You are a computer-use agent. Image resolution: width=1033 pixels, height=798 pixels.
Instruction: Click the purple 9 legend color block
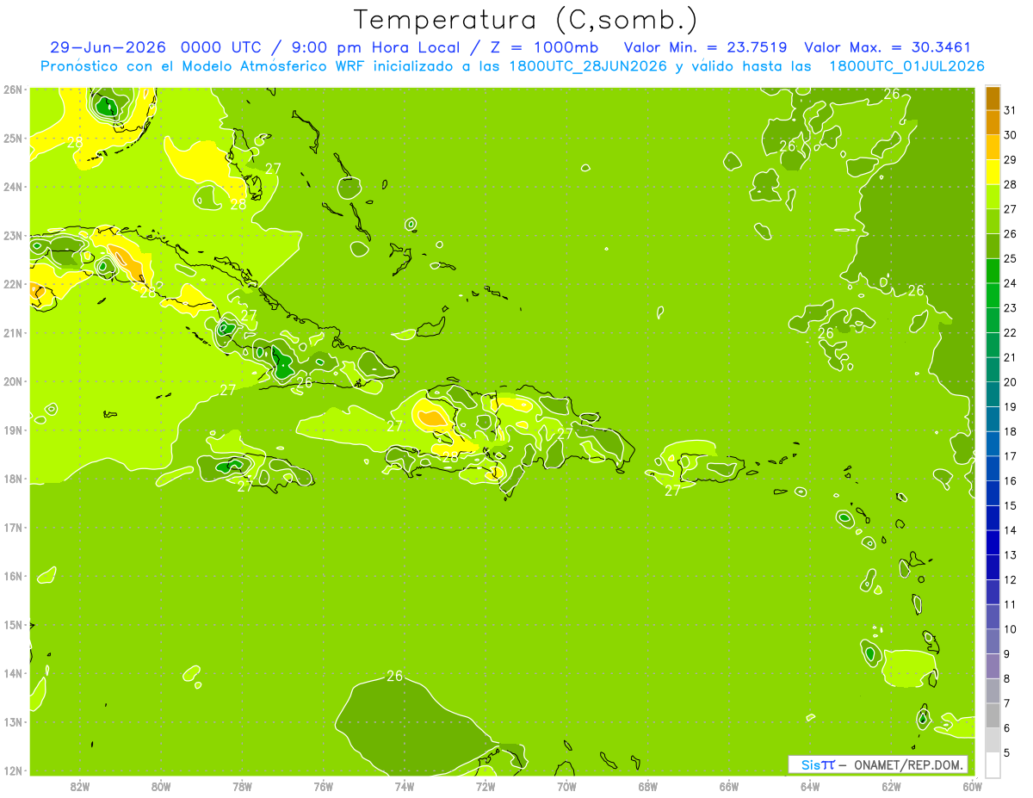993,666
